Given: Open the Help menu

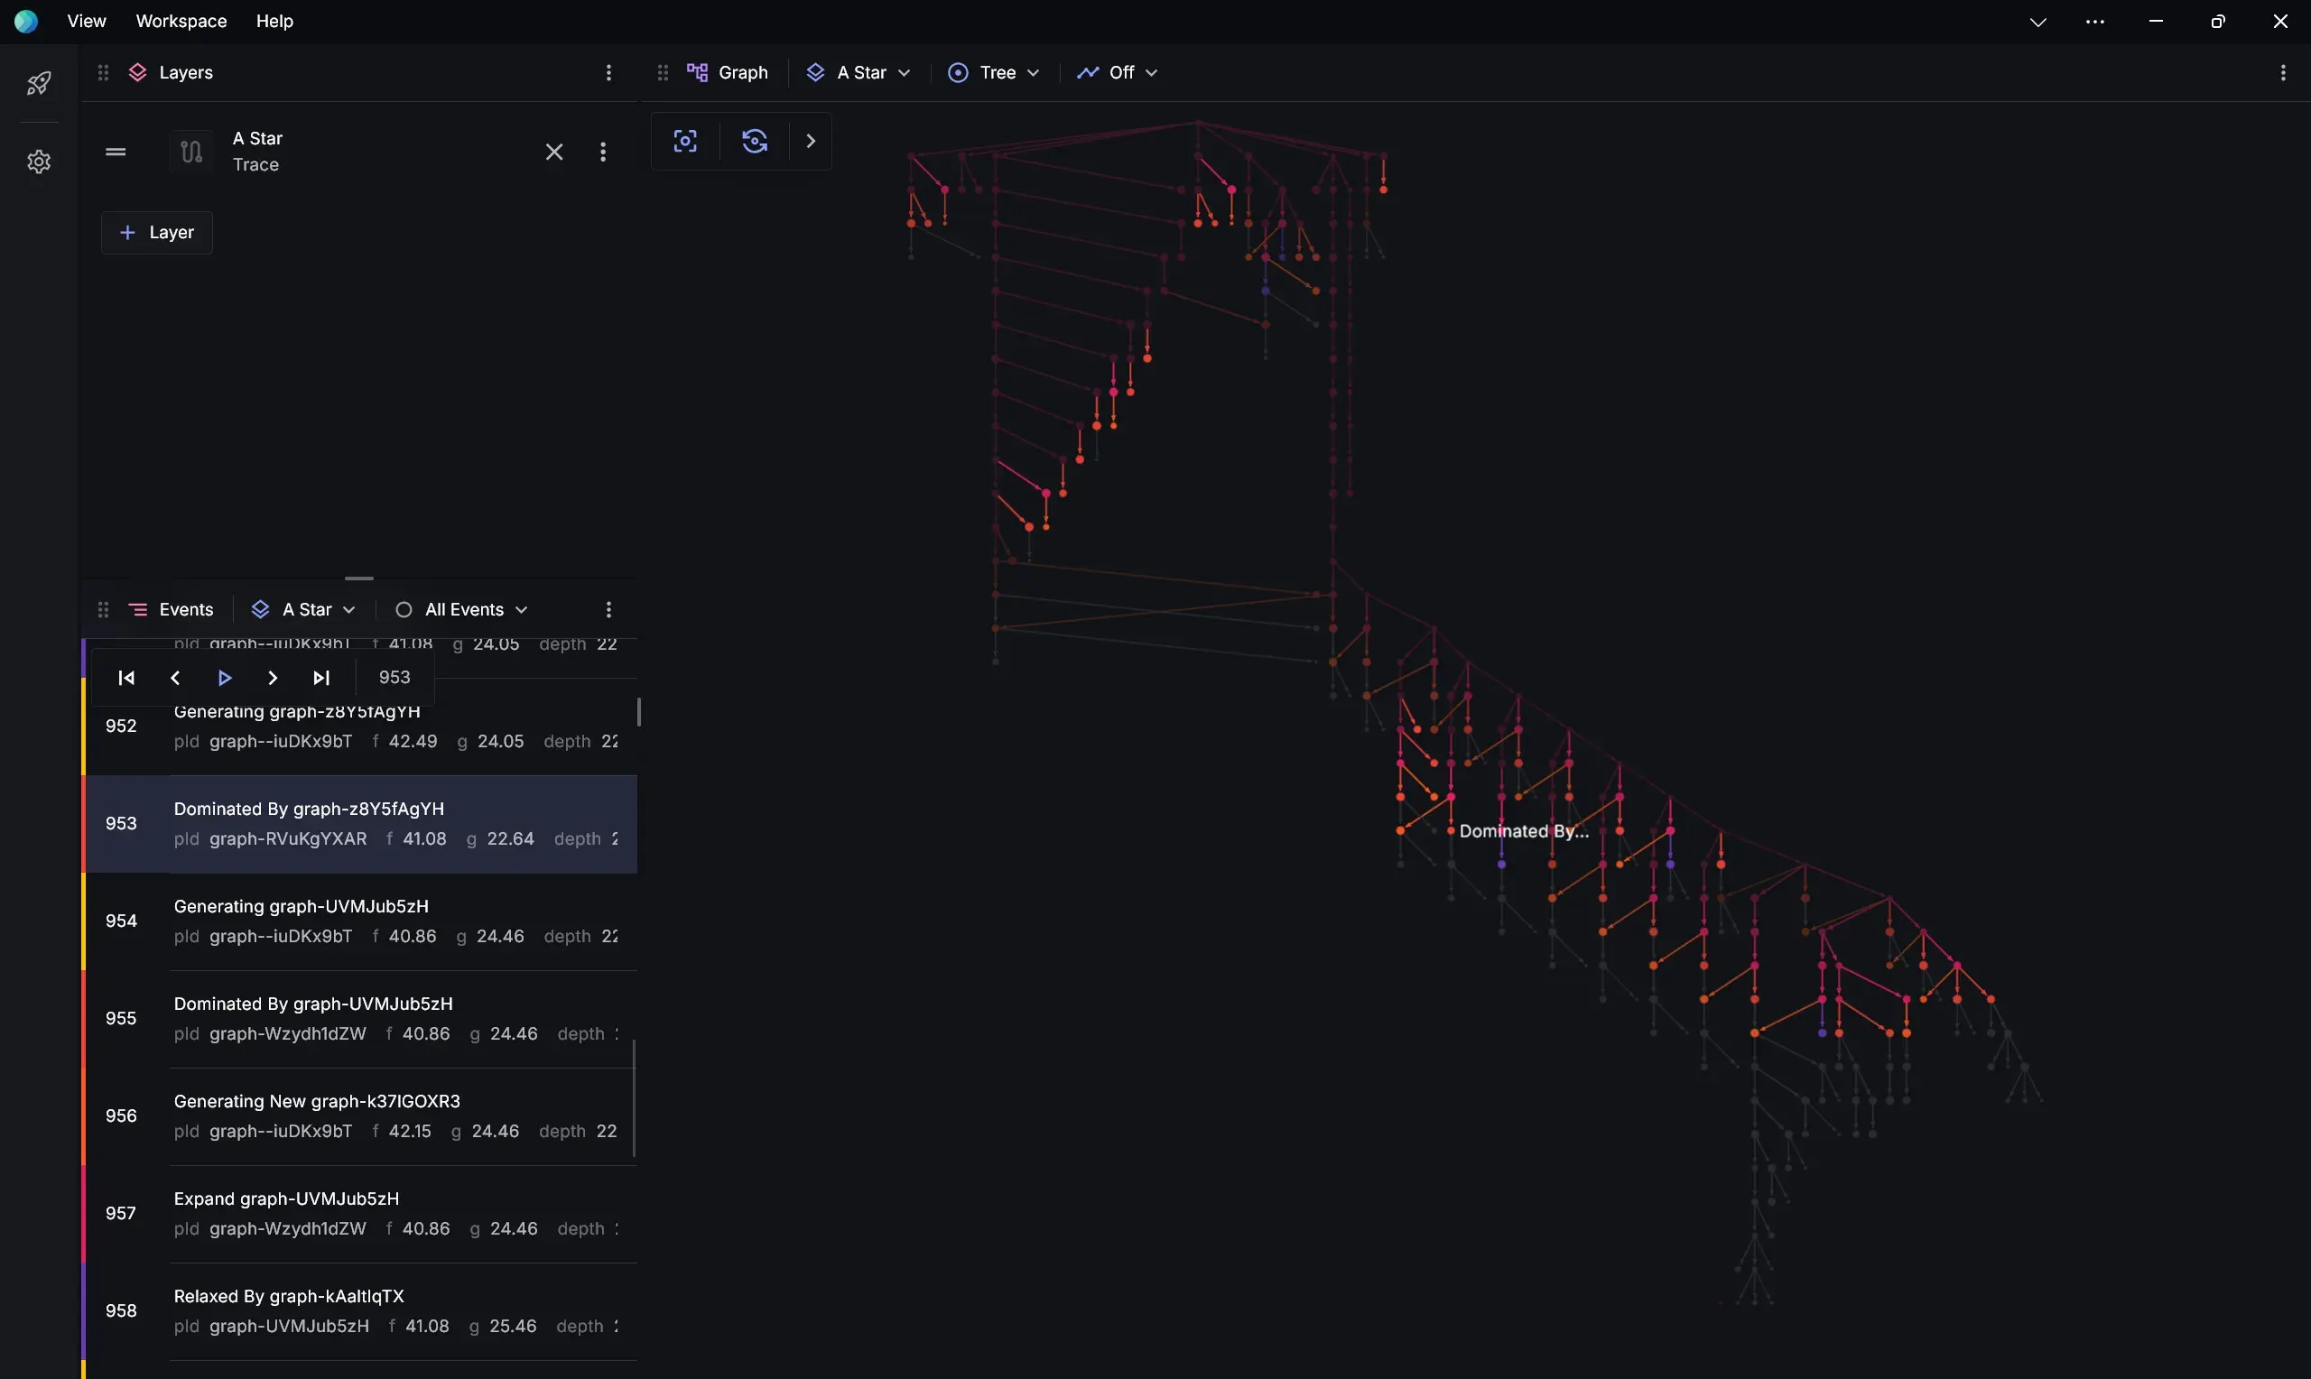Looking at the screenshot, I should coord(274,21).
